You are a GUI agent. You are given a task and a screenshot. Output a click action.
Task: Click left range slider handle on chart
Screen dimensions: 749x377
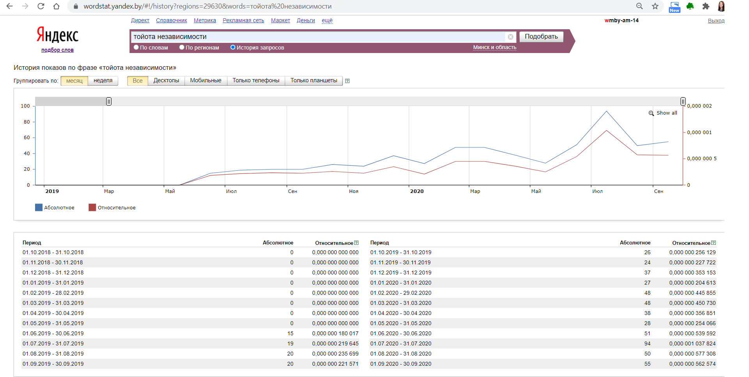click(x=109, y=101)
